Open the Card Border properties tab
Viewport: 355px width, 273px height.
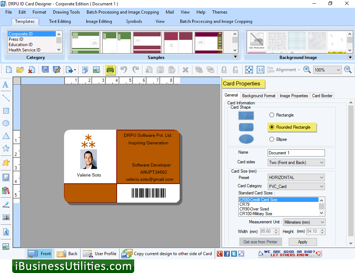pyautogui.click(x=322, y=96)
